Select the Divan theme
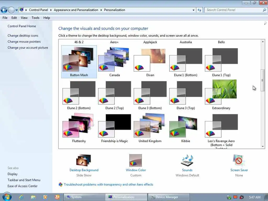Viewport: 268px width, 201px height. coord(150,62)
